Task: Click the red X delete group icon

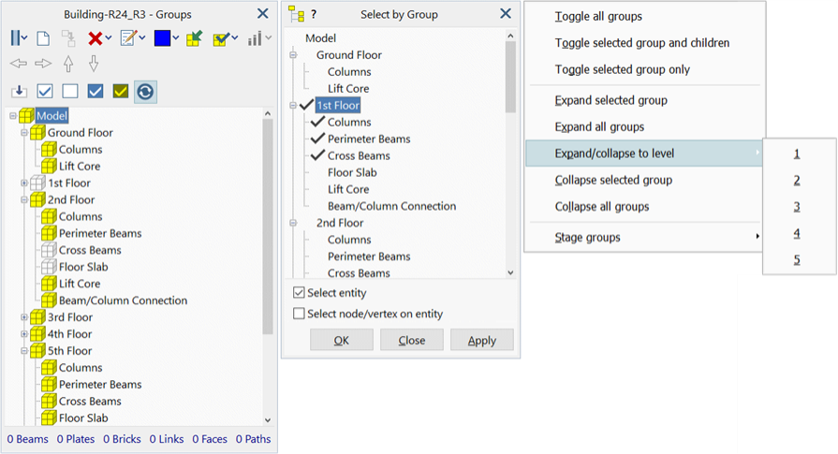Action: tap(96, 38)
